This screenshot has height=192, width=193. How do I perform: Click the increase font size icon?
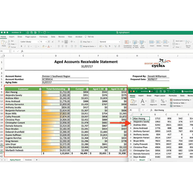pos(49,42)
